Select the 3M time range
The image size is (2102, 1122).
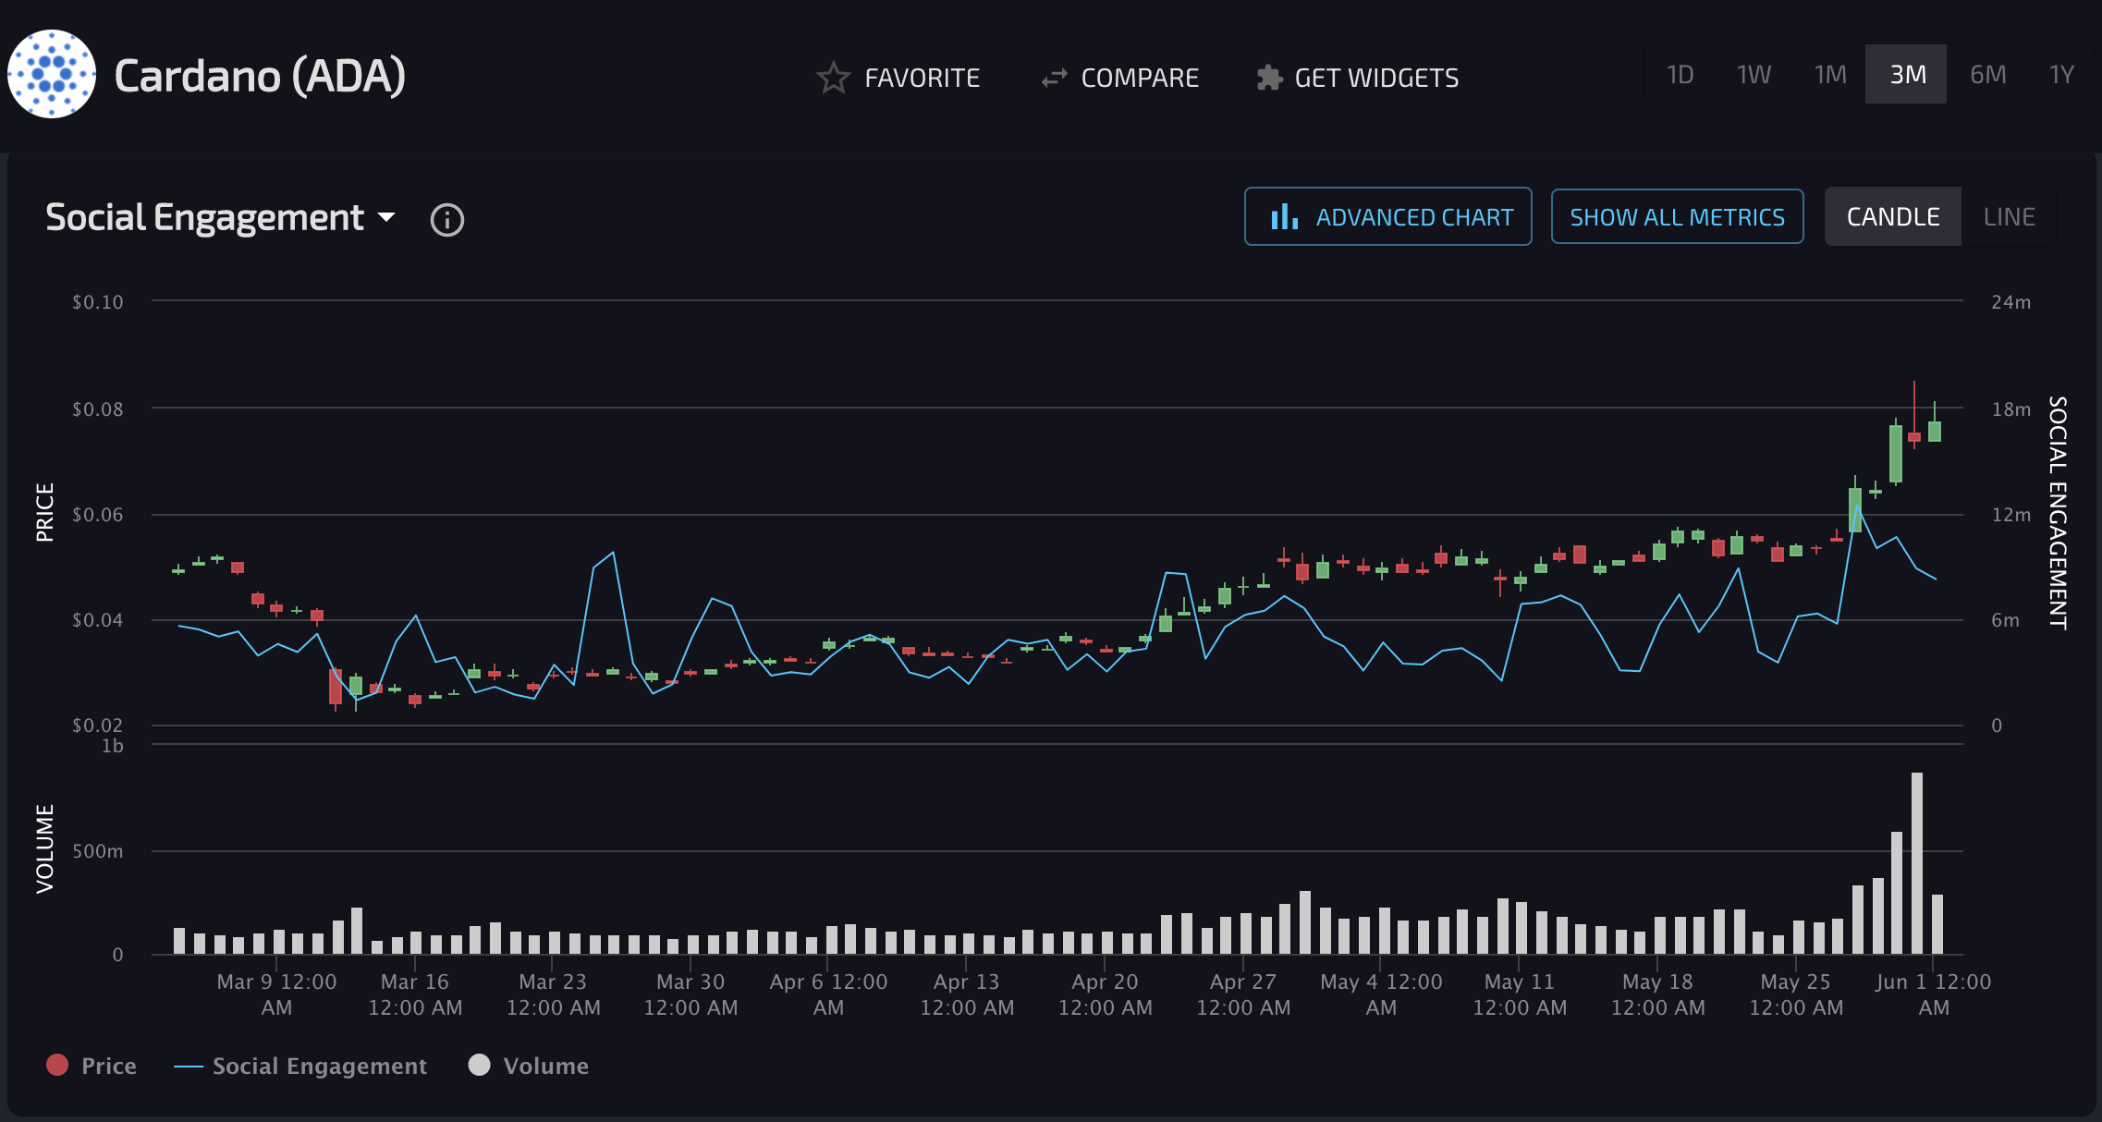tap(1907, 74)
